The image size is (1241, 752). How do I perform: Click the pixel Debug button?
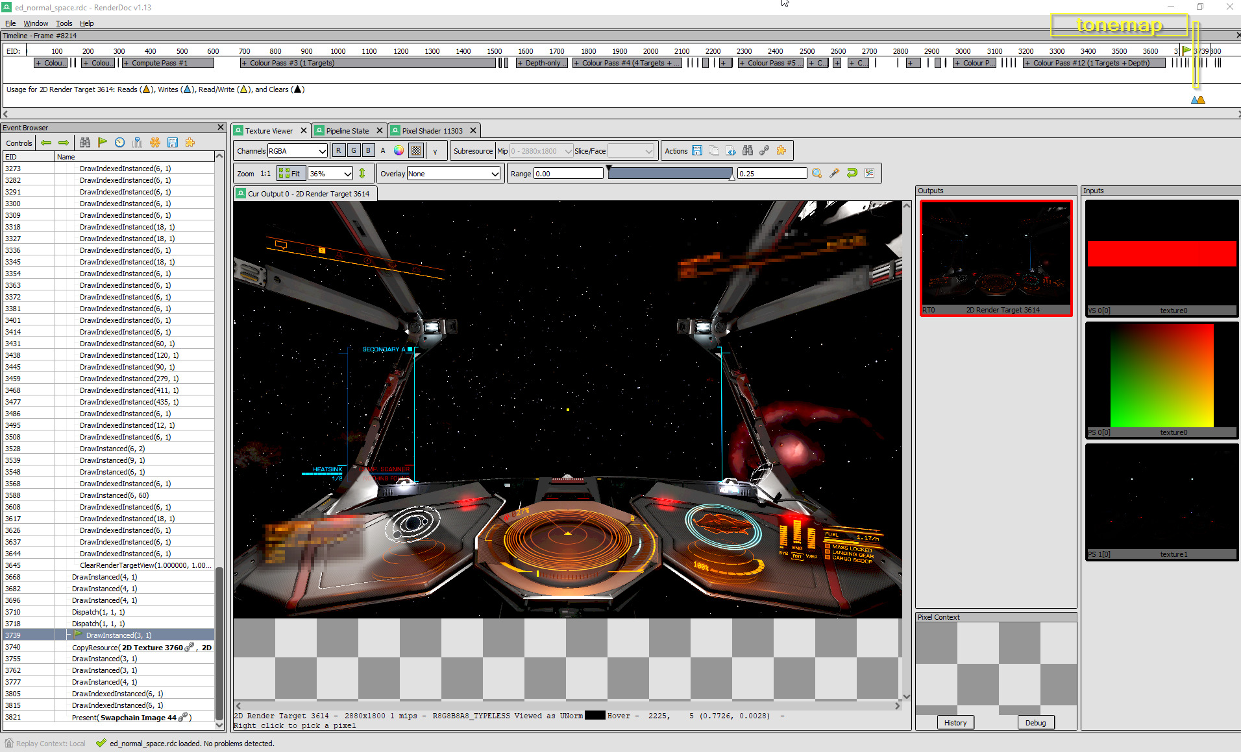1035,722
